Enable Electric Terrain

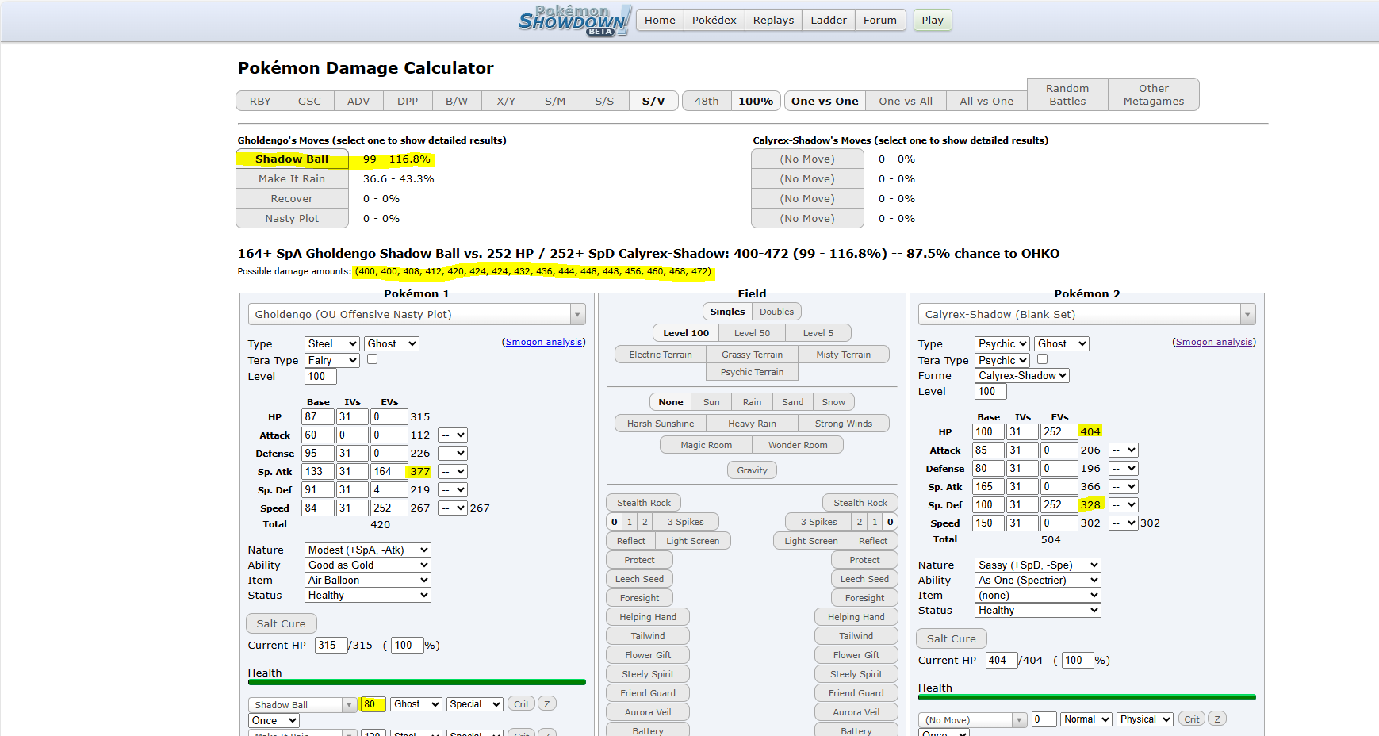point(661,355)
